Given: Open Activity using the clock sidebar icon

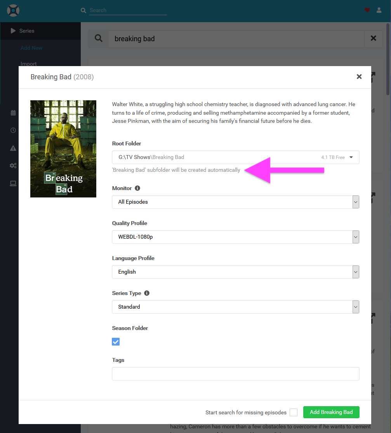Looking at the screenshot, I should [13, 130].
